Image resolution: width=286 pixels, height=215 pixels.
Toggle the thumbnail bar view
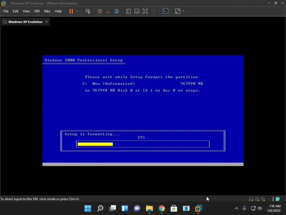pyautogui.click(x=137, y=11)
